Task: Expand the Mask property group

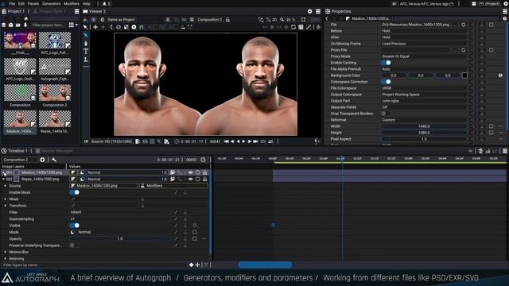Action: (6, 199)
